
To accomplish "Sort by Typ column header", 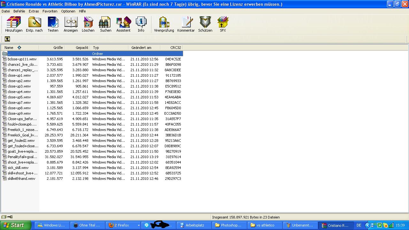I will (x=109, y=48).
